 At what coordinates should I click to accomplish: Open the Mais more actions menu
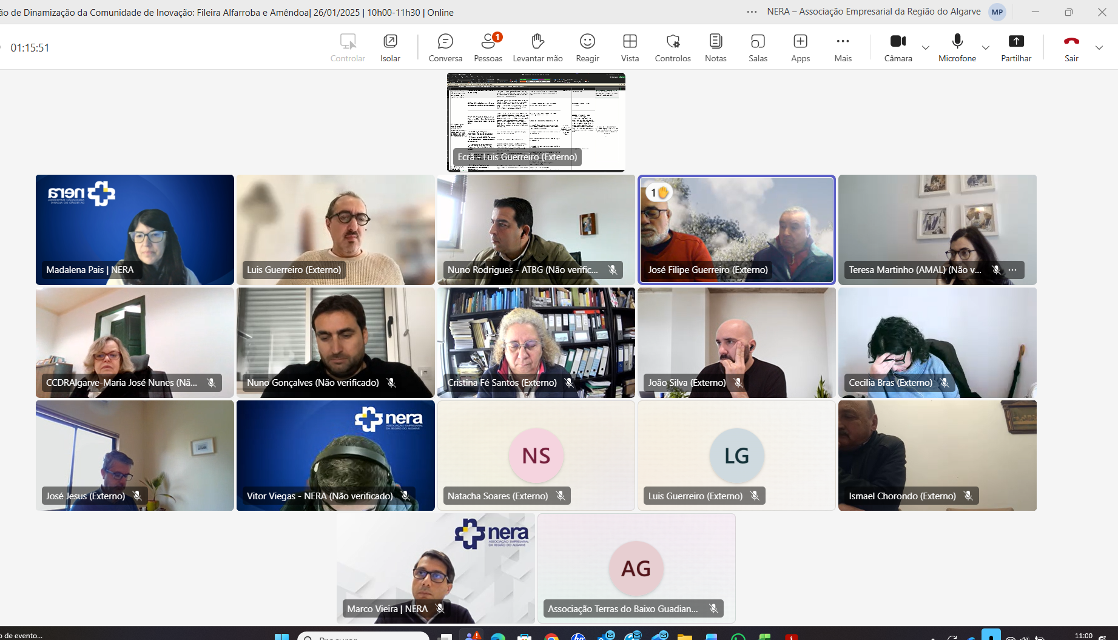[x=843, y=47]
